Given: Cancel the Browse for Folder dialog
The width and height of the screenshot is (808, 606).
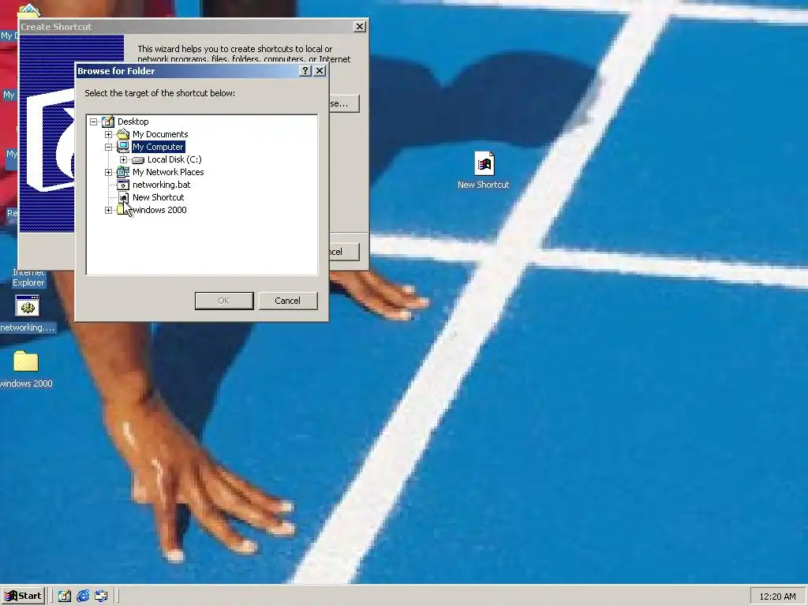Looking at the screenshot, I should (x=287, y=301).
